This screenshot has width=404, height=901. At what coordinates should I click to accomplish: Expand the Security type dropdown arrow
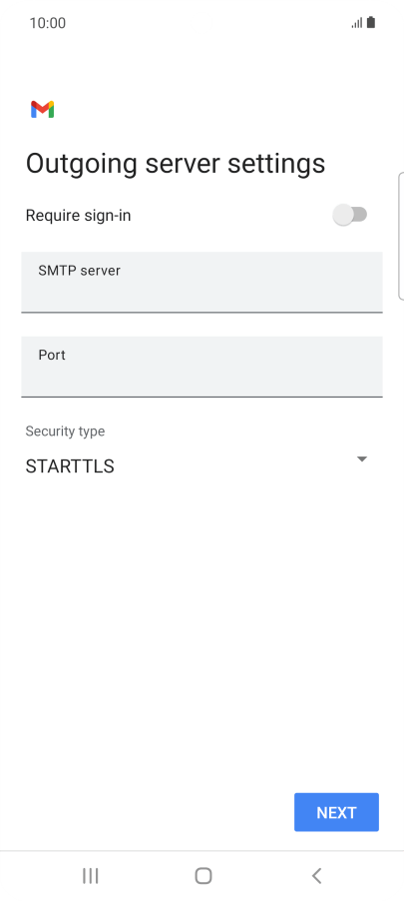[x=361, y=458]
